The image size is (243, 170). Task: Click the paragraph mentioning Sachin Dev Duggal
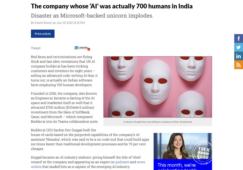coord(90,139)
